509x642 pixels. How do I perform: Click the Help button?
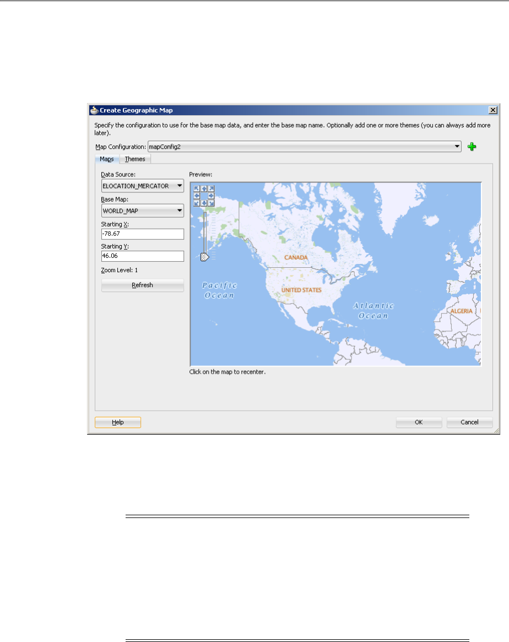pyautogui.click(x=118, y=422)
